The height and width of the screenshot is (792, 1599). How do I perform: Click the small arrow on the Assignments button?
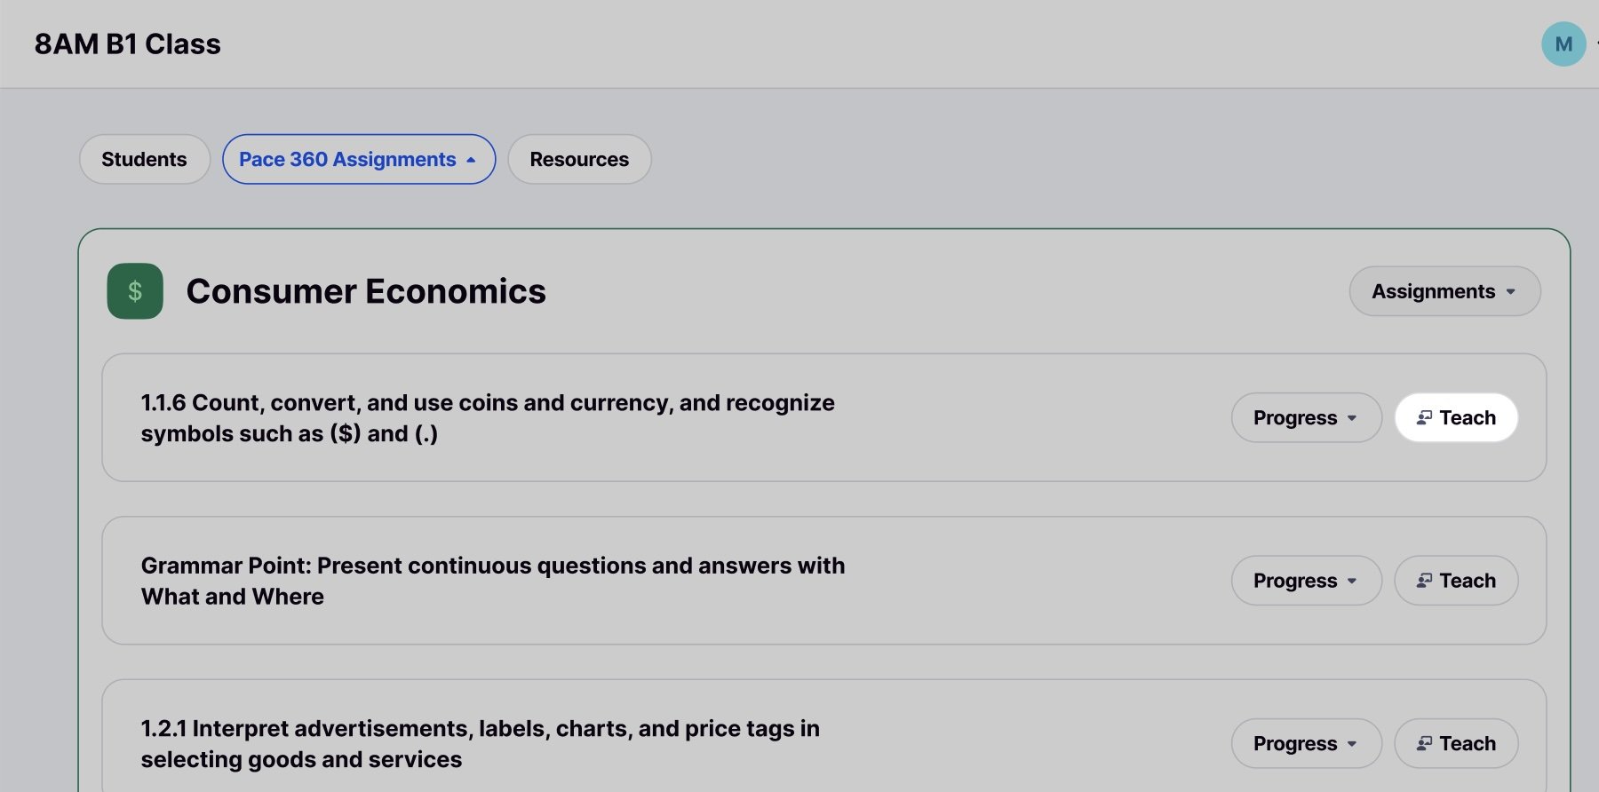click(x=1510, y=292)
